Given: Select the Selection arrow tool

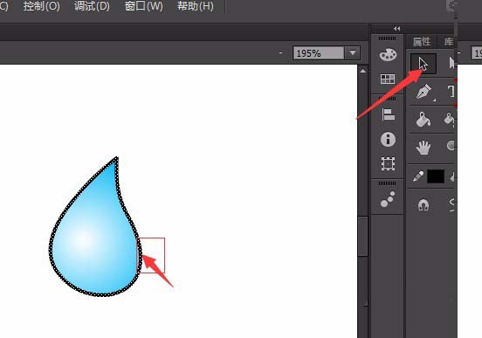Looking at the screenshot, I should (423, 64).
